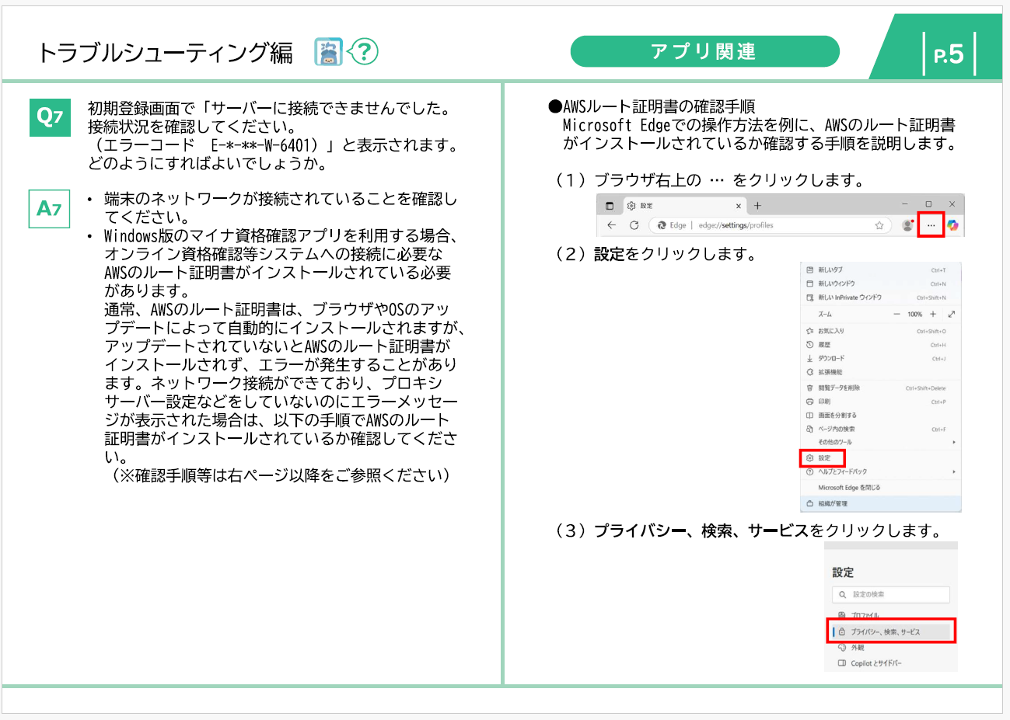Expand the ヘルプとフィードバック submenu
This screenshot has height=720, width=1010.
pyautogui.click(x=881, y=471)
